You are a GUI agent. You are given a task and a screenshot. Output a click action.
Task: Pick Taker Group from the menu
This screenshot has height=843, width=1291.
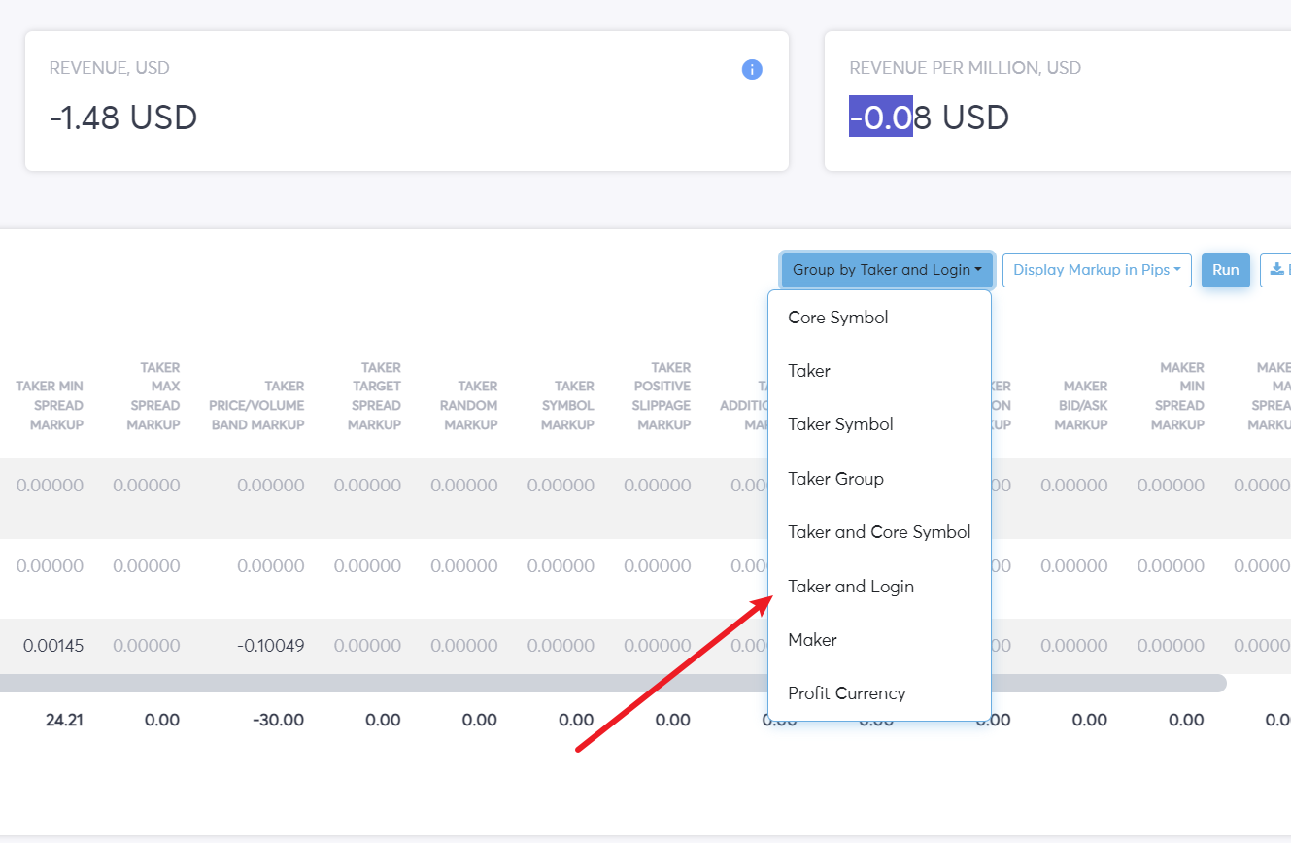(835, 479)
